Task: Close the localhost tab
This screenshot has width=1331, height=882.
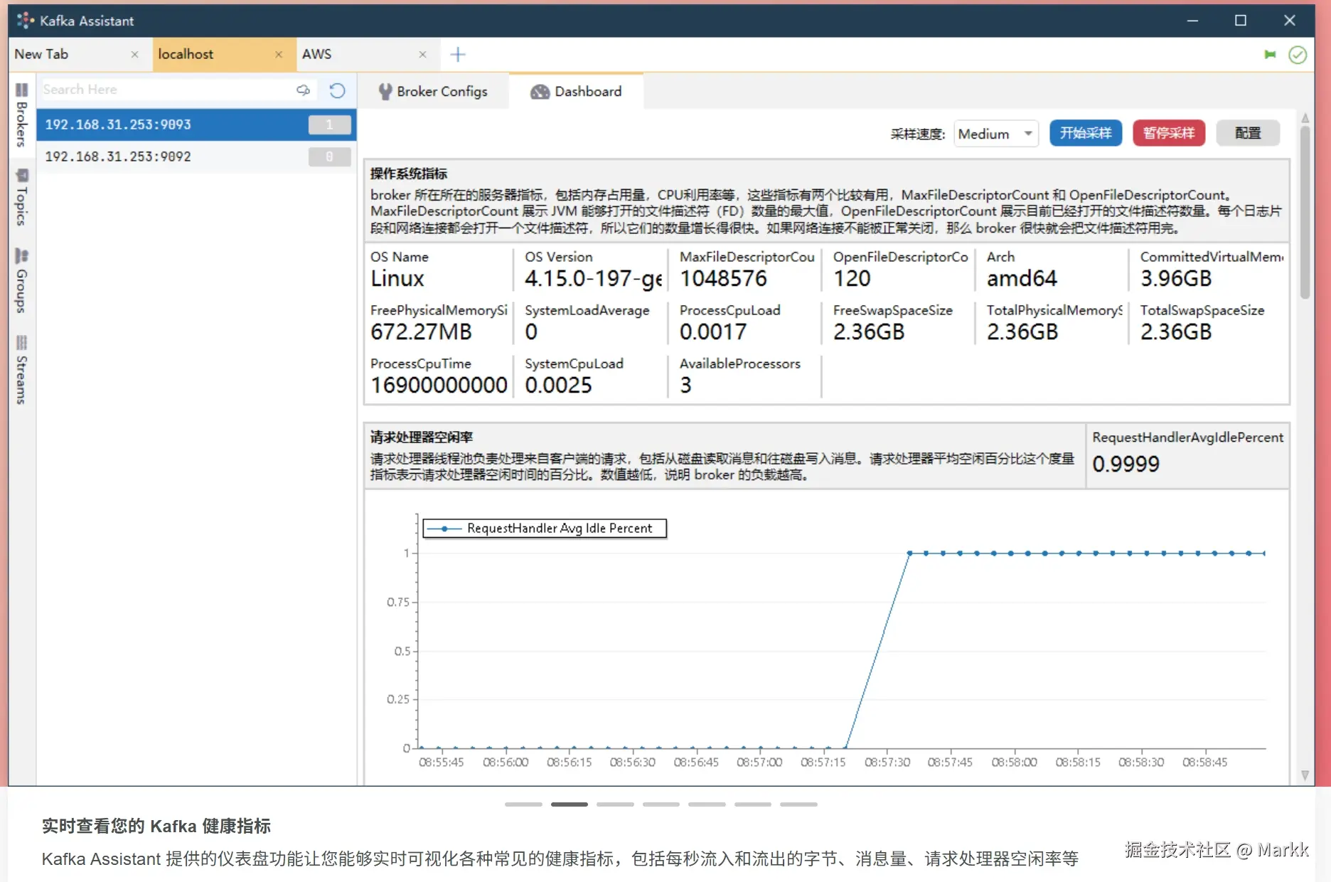Action: coord(279,55)
